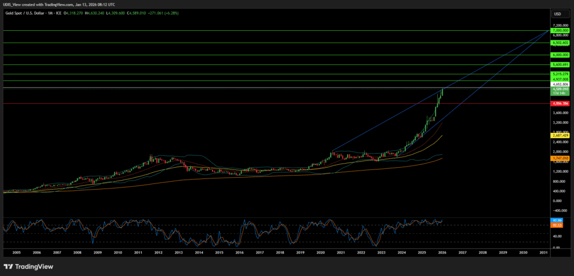The image size is (574, 276).
Task: Click the white 4,652.806 price label
Action: (560, 84)
